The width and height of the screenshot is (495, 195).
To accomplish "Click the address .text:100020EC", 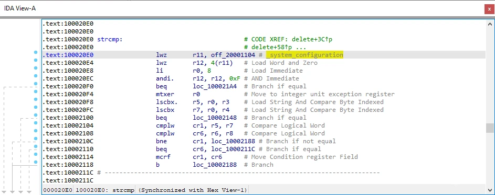I will pos(68,78).
